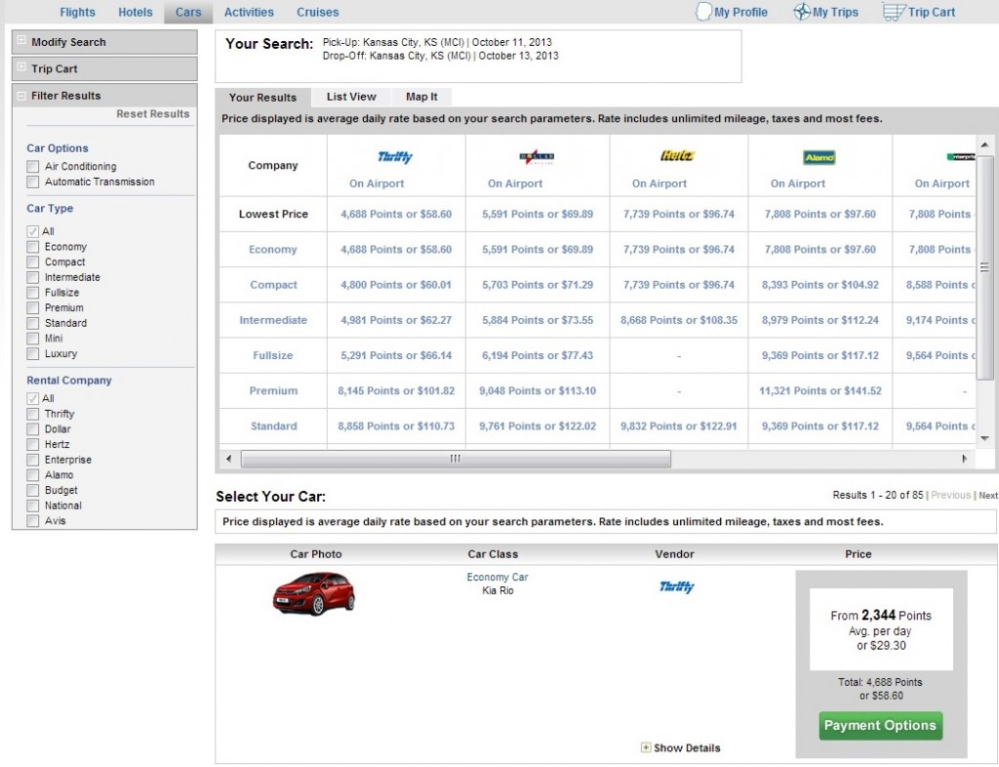Image resolution: width=999 pixels, height=767 pixels.
Task: Select Dollar Lowest Price 5,591 Points
Action: [538, 214]
